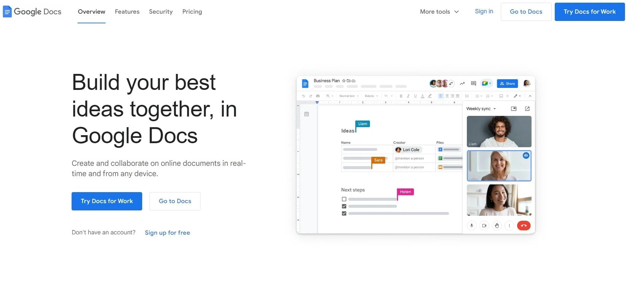Image resolution: width=627 pixels, height=284 pixels.
Task: Switch to the Features tab
Action: coord(127,12)
